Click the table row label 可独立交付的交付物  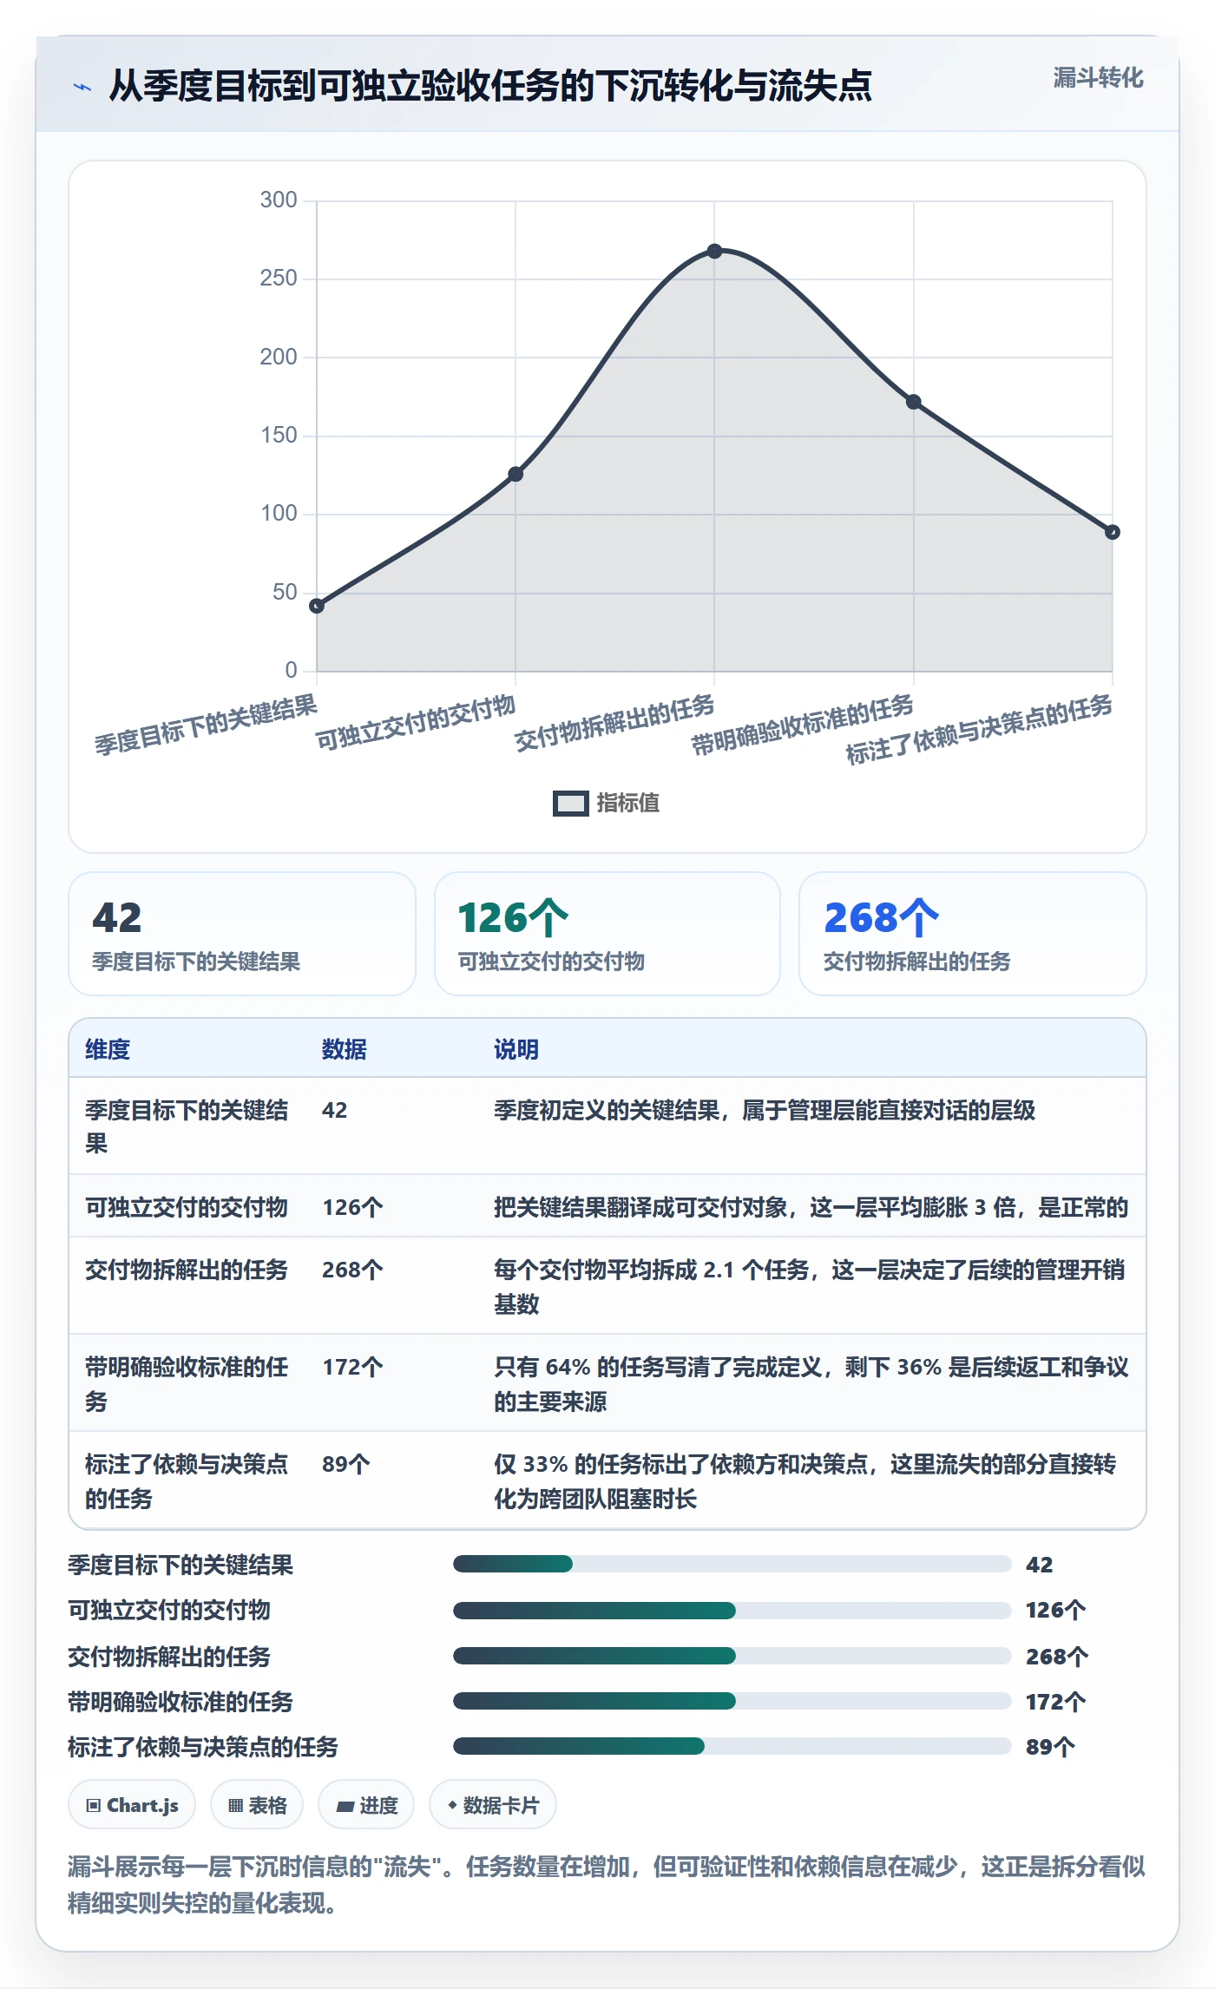(187, 1207)
